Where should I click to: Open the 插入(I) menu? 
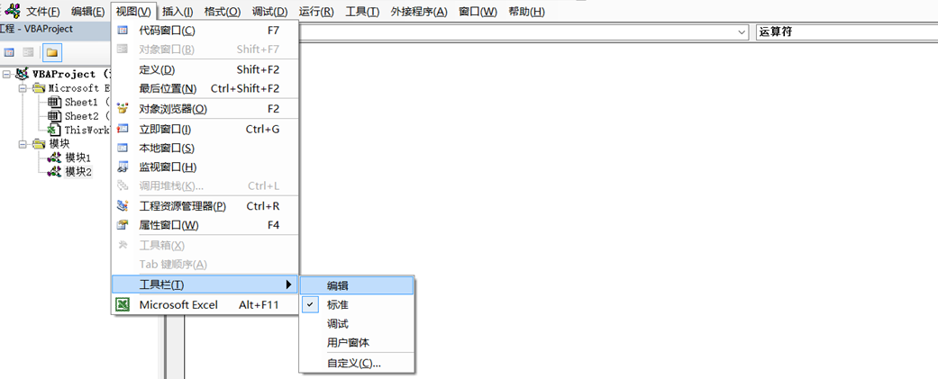tap(178, 12)
